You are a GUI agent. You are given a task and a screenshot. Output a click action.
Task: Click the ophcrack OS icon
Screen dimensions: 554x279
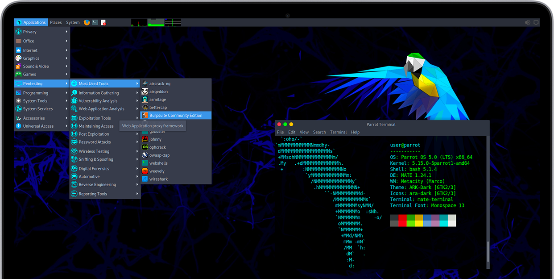(x=145, y=147)
